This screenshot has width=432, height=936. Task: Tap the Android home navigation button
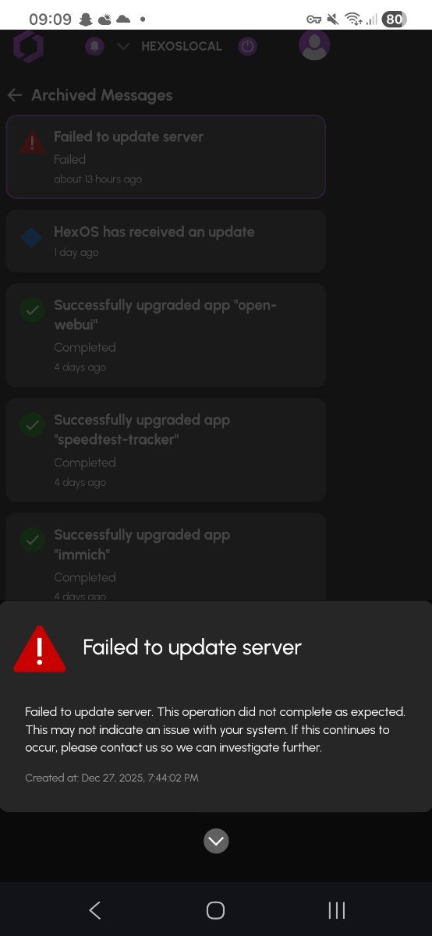215,909
